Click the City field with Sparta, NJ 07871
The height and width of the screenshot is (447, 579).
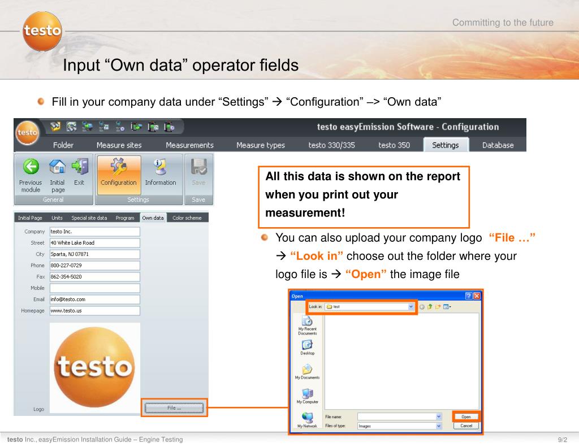tap(95, 254)
